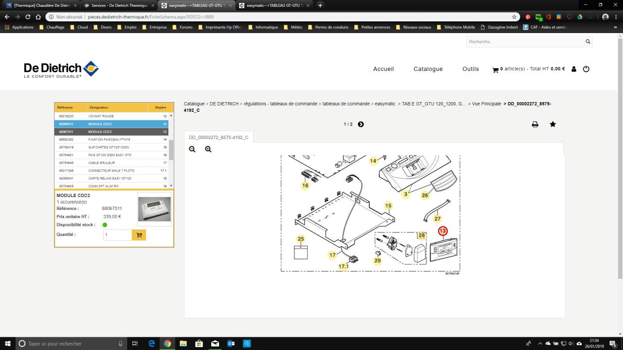Click the power logout icon
623x350 pixels.
(x=586, y=69)
